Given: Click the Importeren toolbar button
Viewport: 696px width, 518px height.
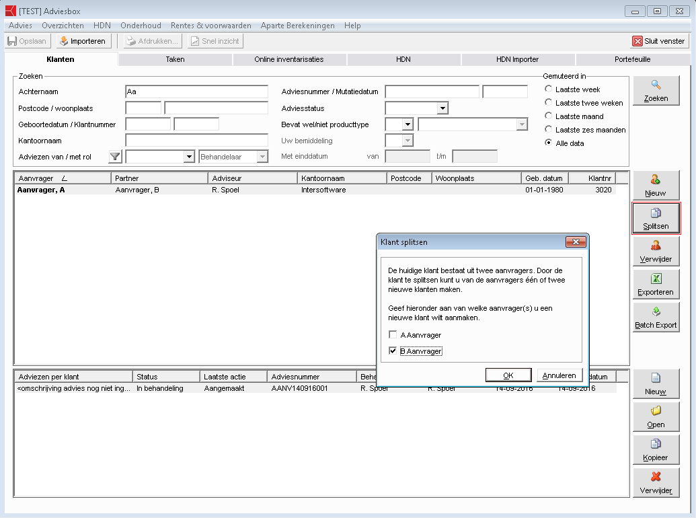Looking at the screenshot, I should point(82,41).
